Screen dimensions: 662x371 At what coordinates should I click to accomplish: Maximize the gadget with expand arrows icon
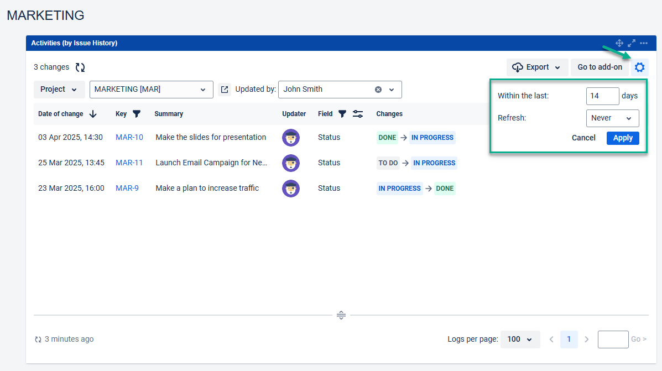point(632,43)
